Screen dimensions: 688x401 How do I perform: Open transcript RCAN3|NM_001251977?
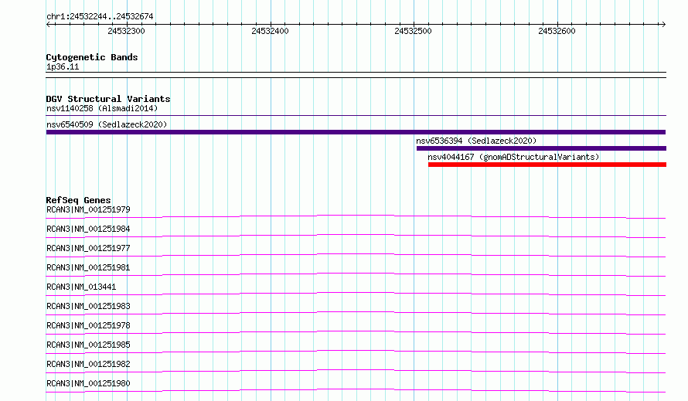88,248
